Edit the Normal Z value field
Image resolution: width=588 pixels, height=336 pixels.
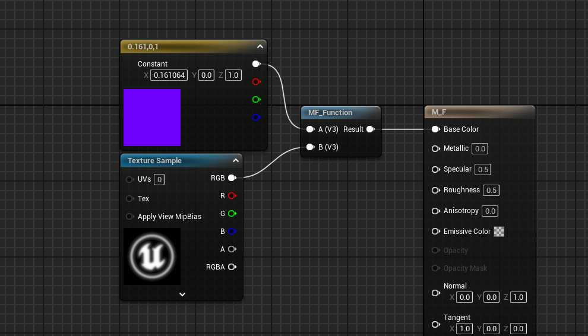pyautogui.click(x=519, y=297)
